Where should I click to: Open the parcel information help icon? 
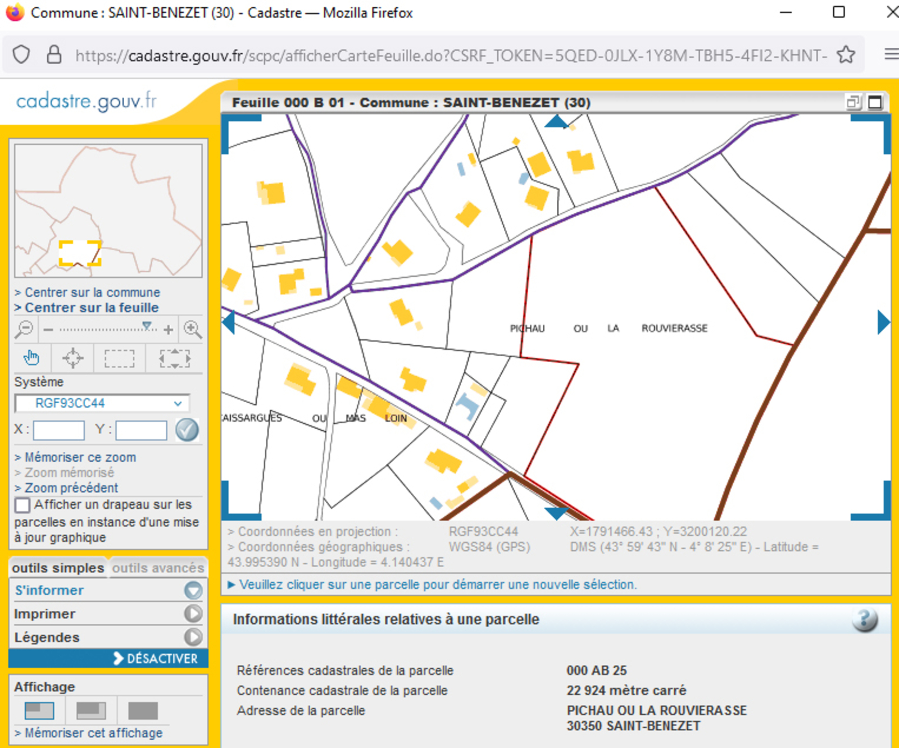click(865, 620)
